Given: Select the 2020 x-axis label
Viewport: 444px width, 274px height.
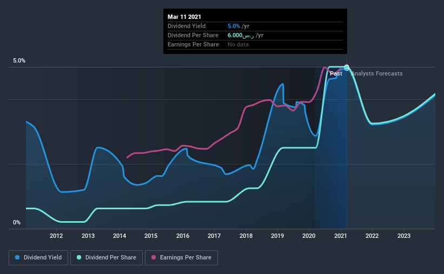Looking at the screenshot, I should [x=309, y=236].
